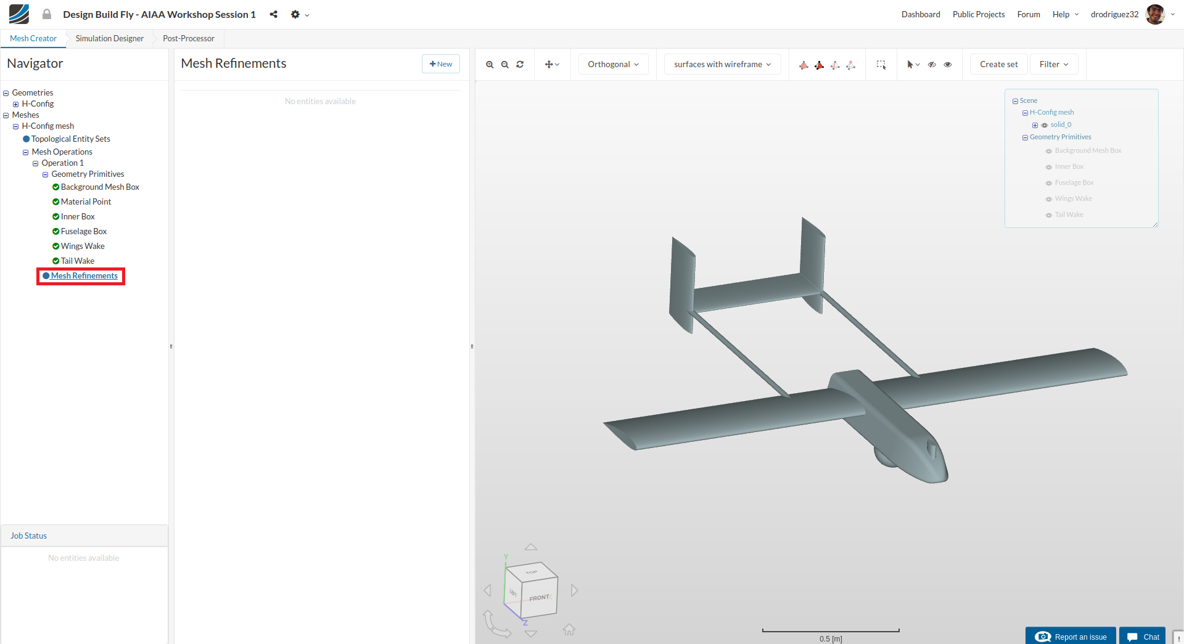The height and width of the screenshot is (644, 1184).
Task: Activate the box selection tool icon
Action: click(x=881, y=65)
